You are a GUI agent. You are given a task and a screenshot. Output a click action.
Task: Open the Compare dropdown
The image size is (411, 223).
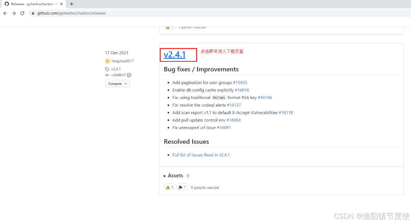(x=117, y=83)
